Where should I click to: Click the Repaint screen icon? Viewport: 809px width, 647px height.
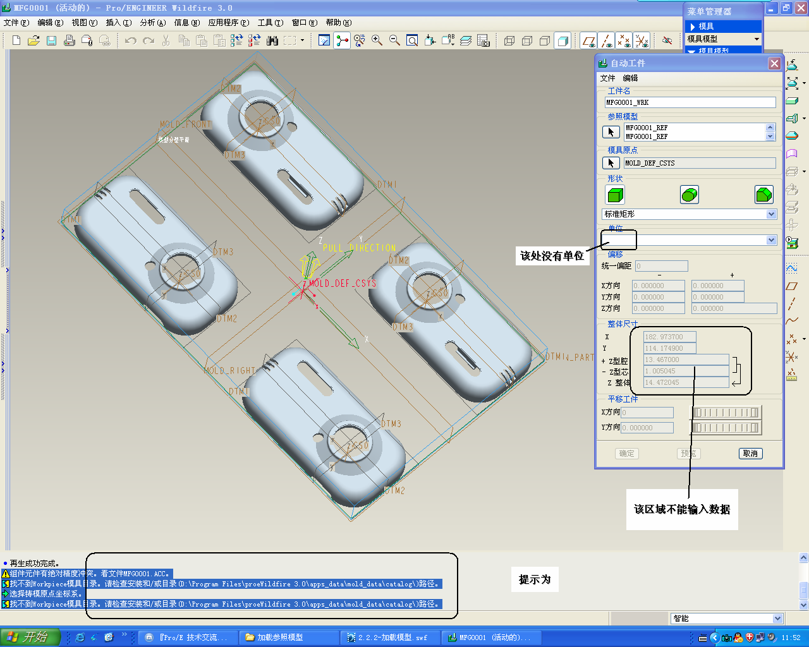click(x=324, y=40)
